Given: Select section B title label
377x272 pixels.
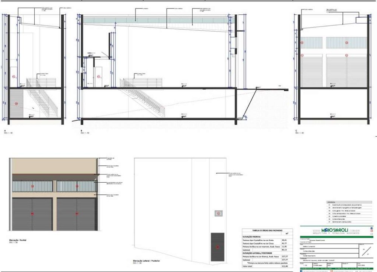Looking at the screenshot, I should [81, 131].
